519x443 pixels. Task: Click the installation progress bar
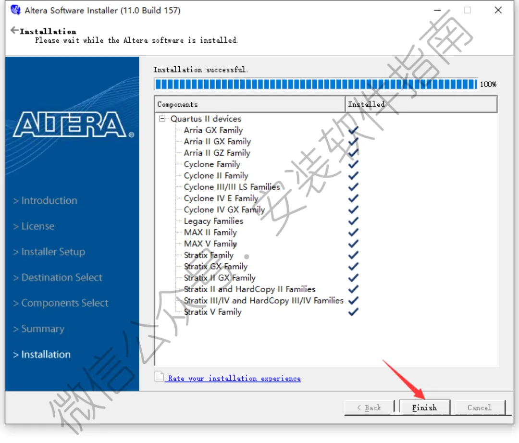[x=316, y=84]
